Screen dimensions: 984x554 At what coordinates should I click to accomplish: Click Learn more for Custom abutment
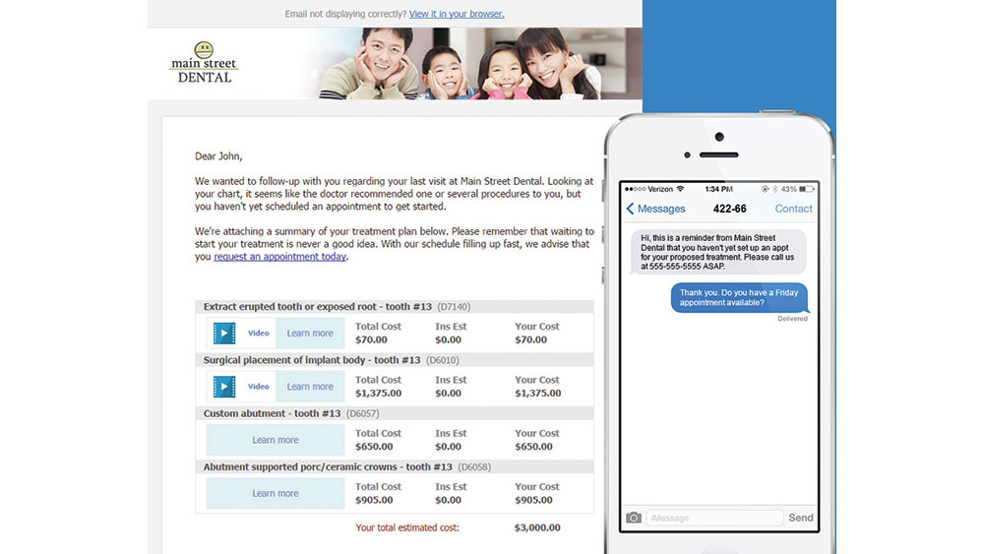pos(276,440)
